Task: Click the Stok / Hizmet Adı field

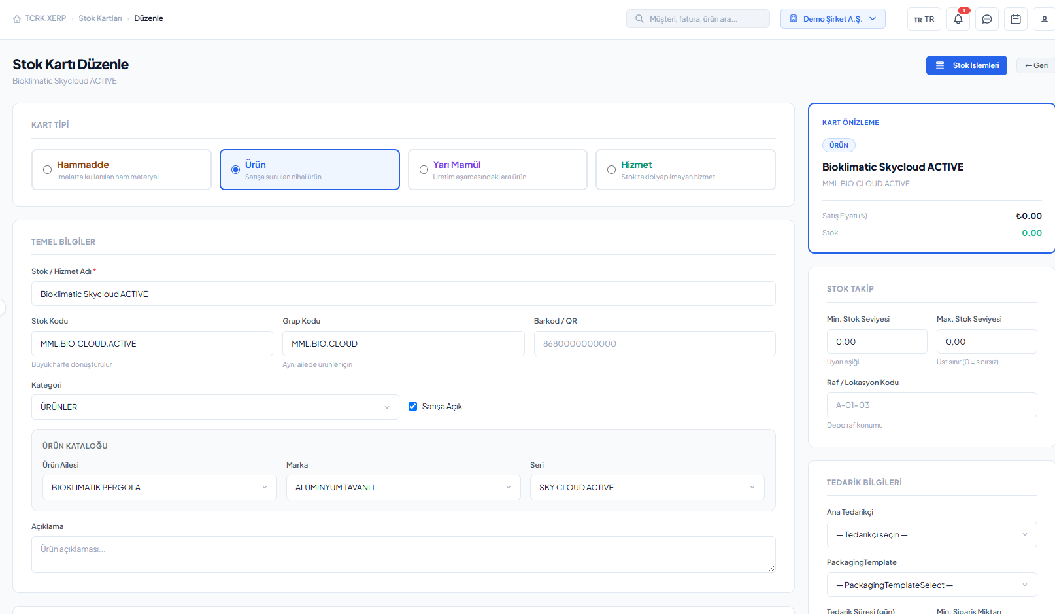Action: click(403, 294)
